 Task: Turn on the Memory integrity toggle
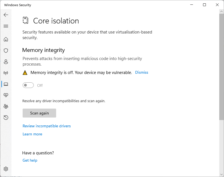(28, 85)
